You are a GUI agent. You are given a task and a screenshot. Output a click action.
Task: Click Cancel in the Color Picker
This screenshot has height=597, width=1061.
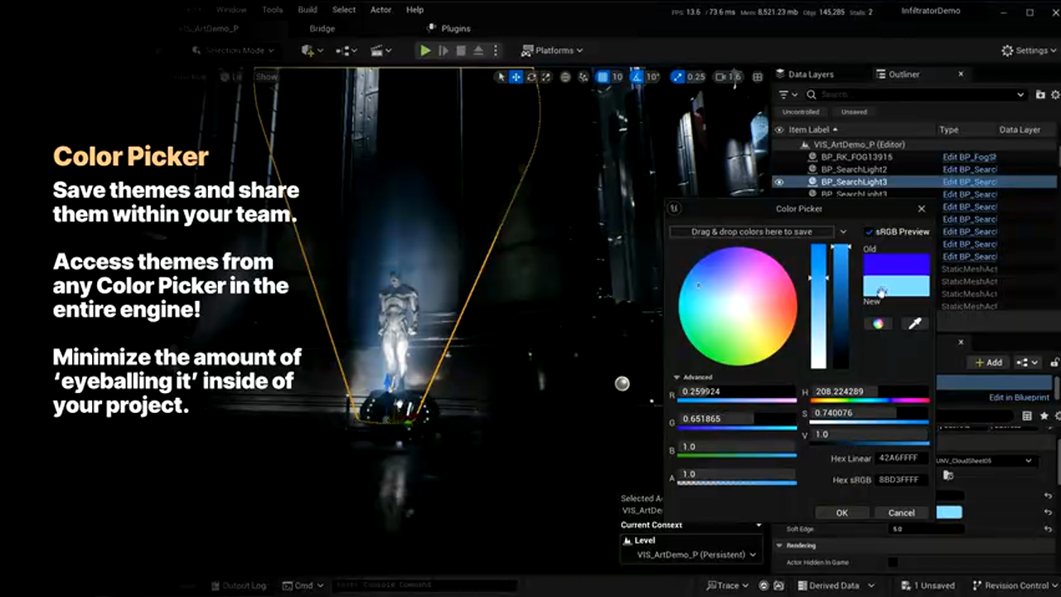click(901, 512)
